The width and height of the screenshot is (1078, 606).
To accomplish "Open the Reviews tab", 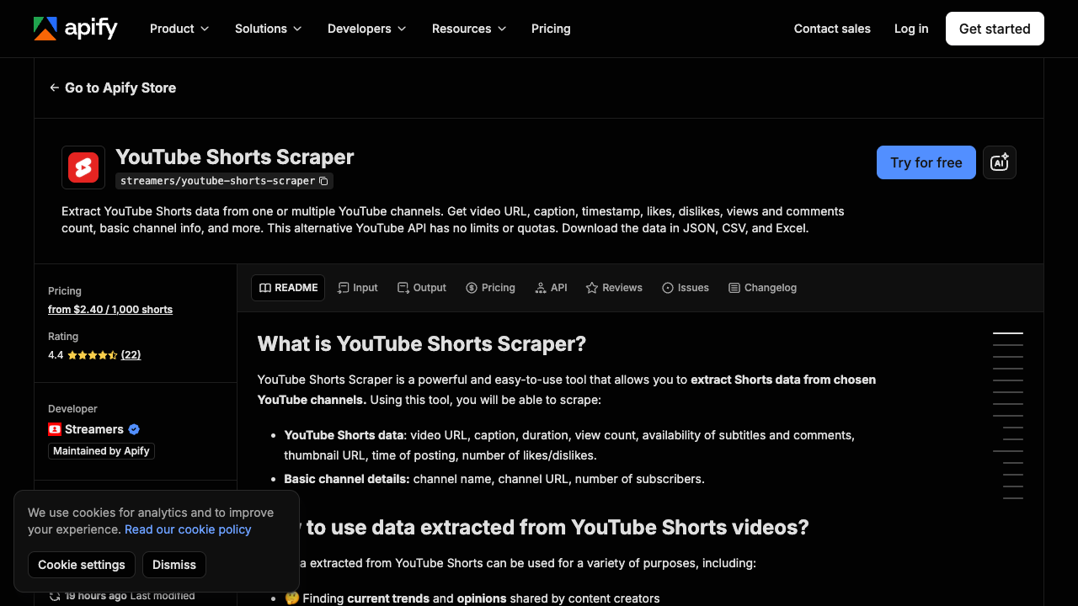I will (x=614, y=288).
